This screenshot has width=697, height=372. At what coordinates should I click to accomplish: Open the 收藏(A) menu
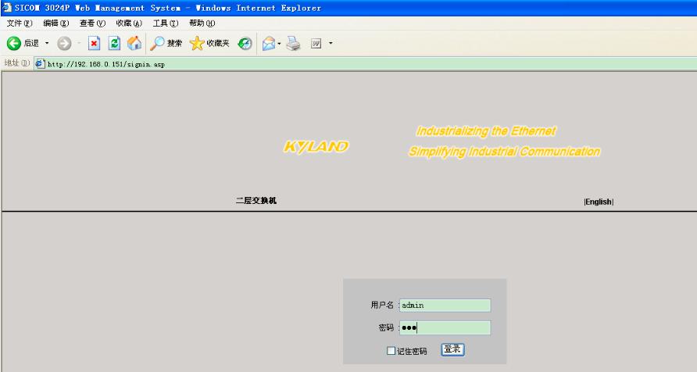pos(129,23)
